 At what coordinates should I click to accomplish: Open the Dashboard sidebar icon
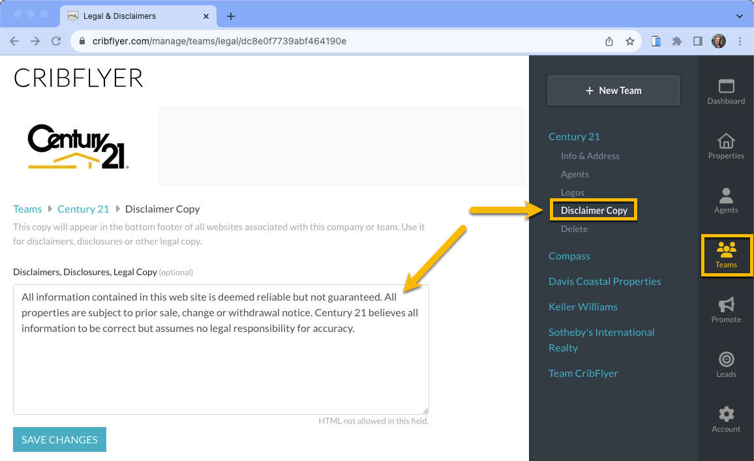point(726,91)
